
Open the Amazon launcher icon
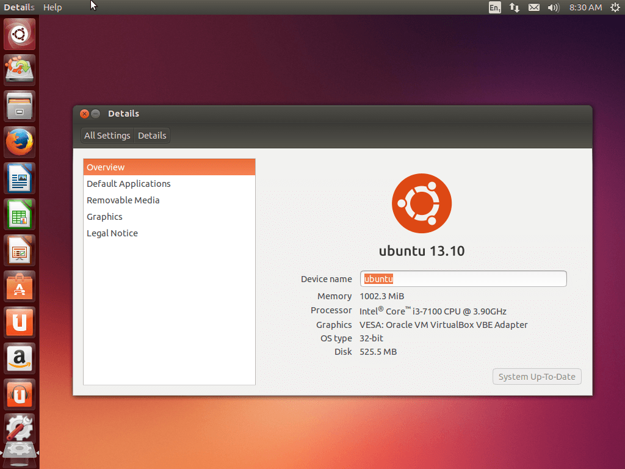click(x=20, y=358)
